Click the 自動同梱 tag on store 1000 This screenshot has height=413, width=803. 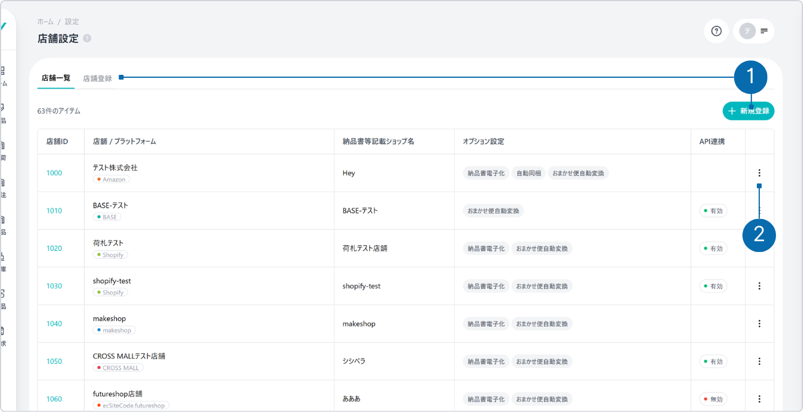coord(528,173)
